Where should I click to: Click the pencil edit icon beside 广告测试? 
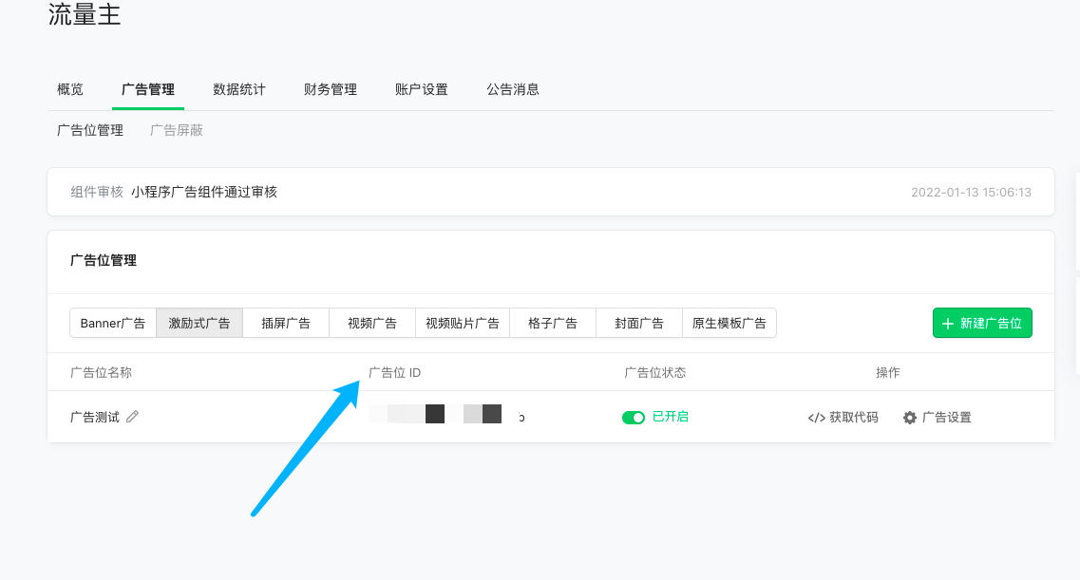click(132, 417)
